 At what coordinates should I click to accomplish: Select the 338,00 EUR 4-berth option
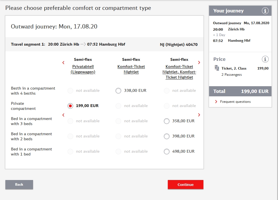[118, 91]
